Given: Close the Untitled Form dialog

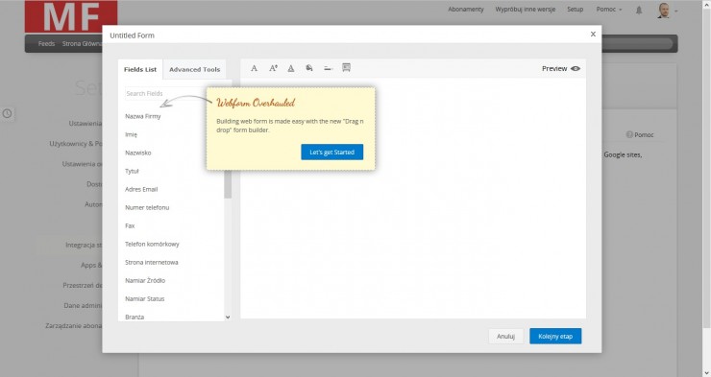Looking at the screenshot, I should [593, 34].
